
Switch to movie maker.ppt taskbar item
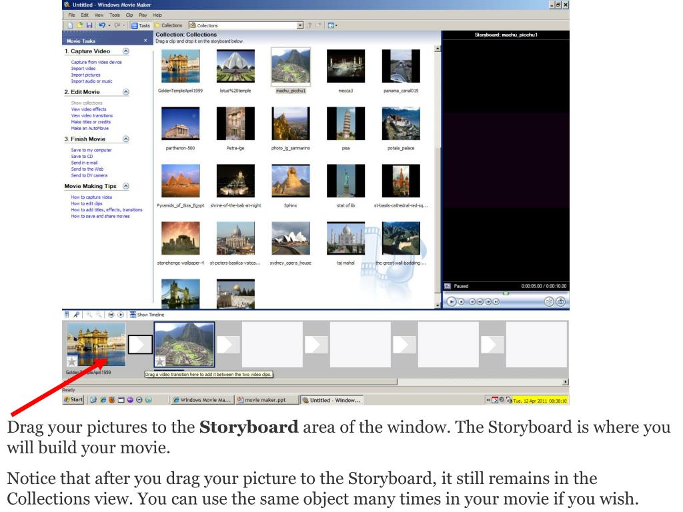pyautogui.click(x=266, y=400)
